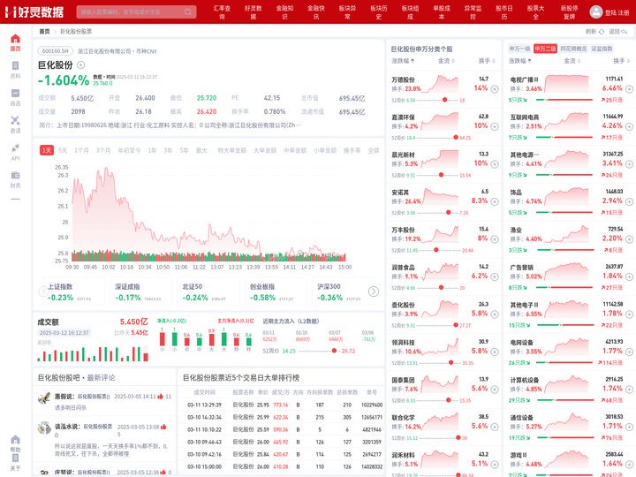Click the plus icon beside 润普食品

click(x=495, y=276)
